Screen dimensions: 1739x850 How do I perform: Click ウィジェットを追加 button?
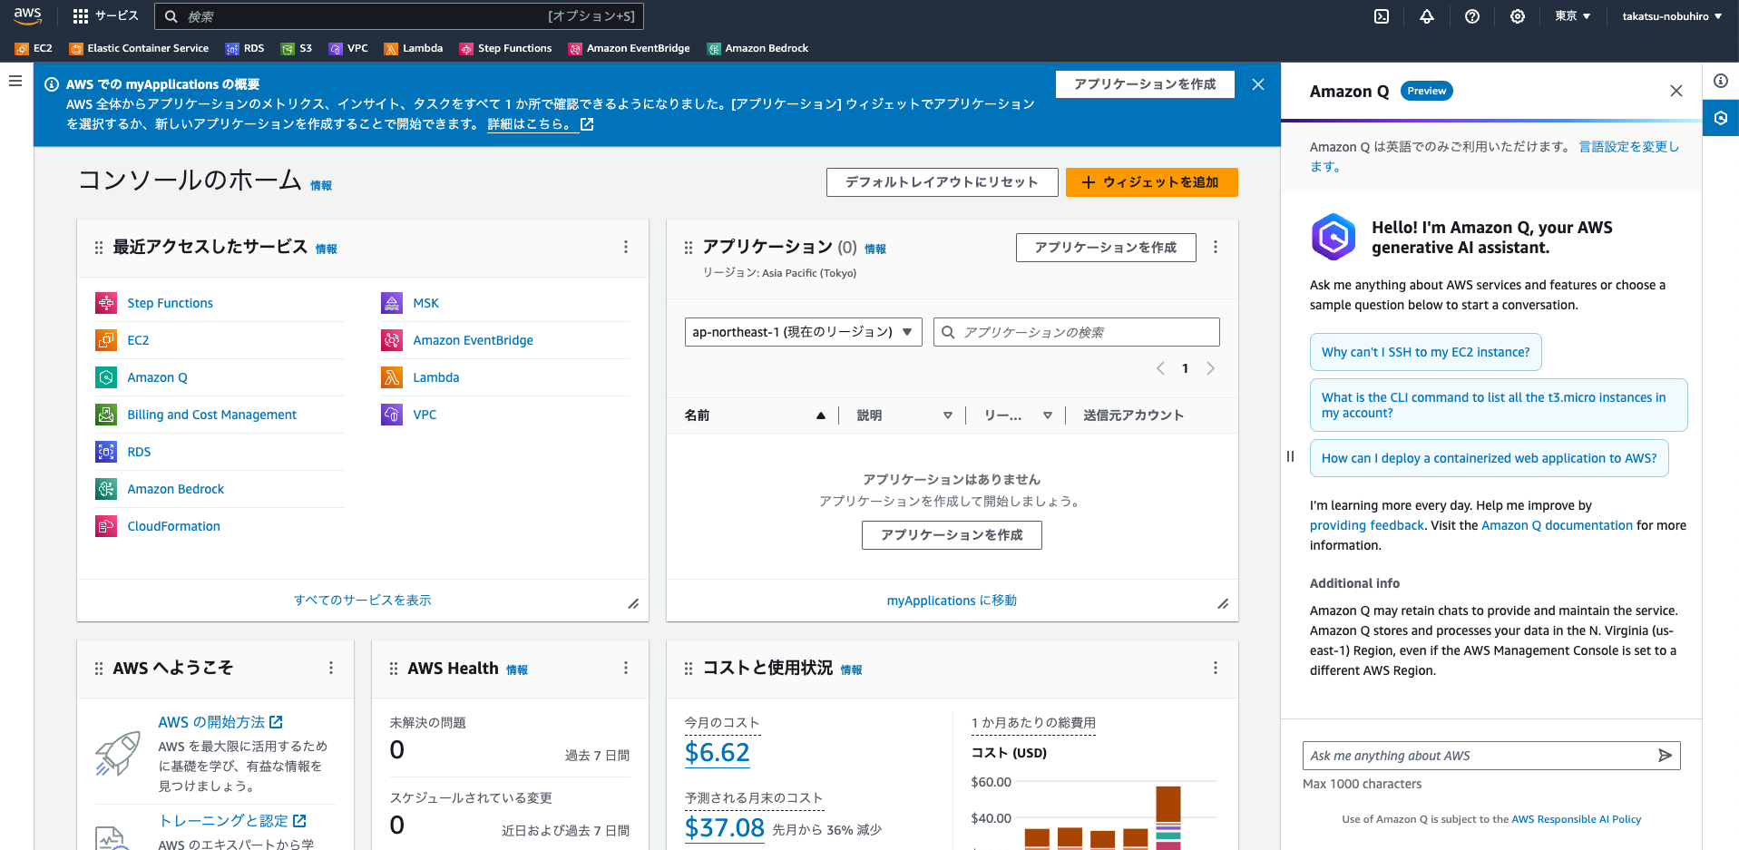(1152, 182)
